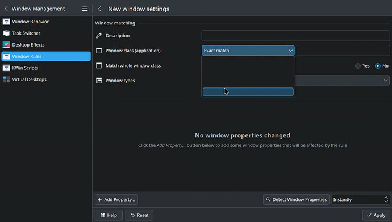Select the Task Switcher icon
This screenshot has height=222, width=392.
6,33
